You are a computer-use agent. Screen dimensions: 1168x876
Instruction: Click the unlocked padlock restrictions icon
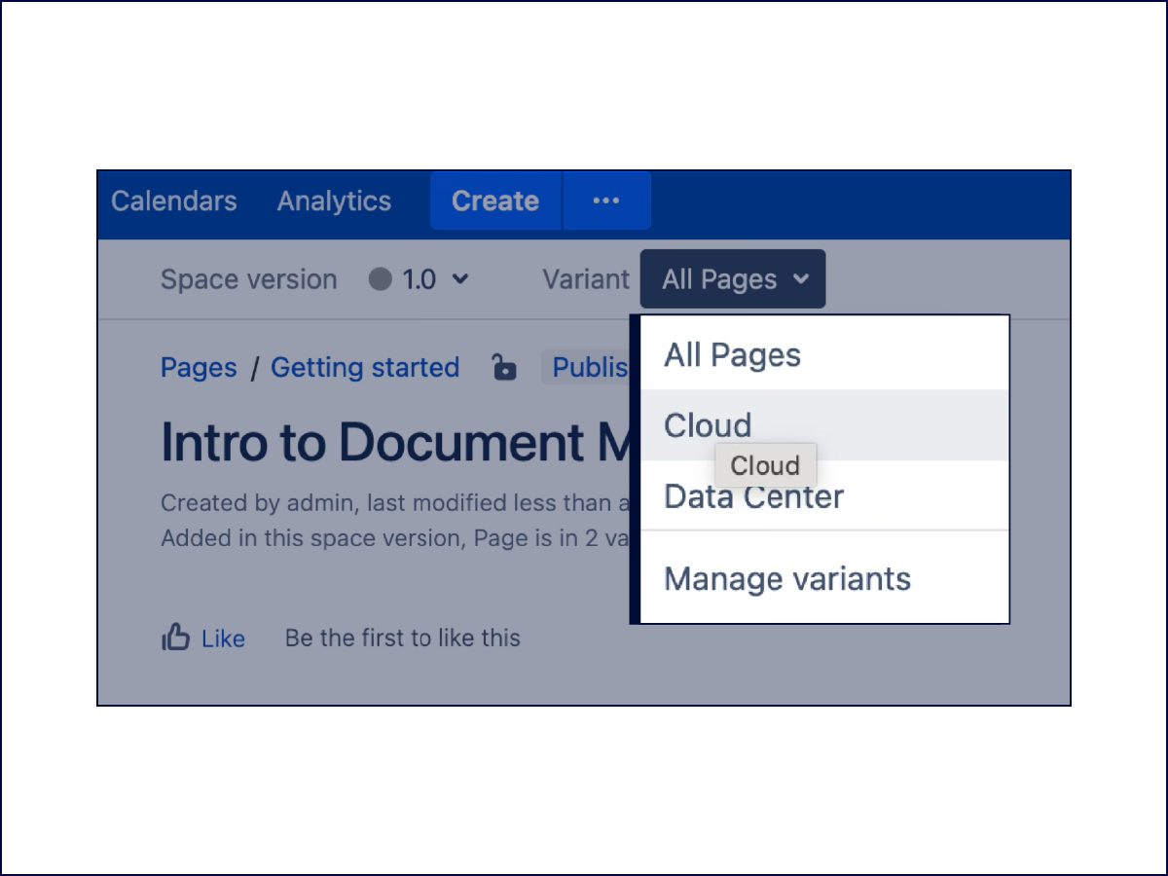[x=504, y=368]
